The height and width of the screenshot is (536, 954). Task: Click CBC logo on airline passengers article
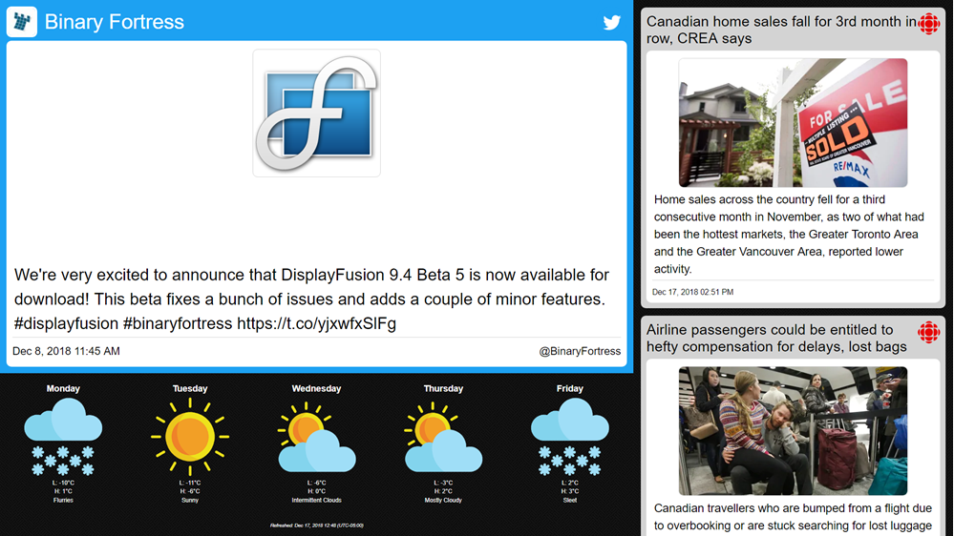coord(928,333)
